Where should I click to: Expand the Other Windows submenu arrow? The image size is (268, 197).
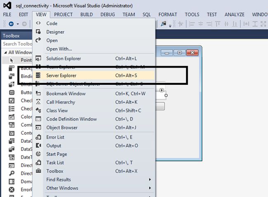[150, 188]
